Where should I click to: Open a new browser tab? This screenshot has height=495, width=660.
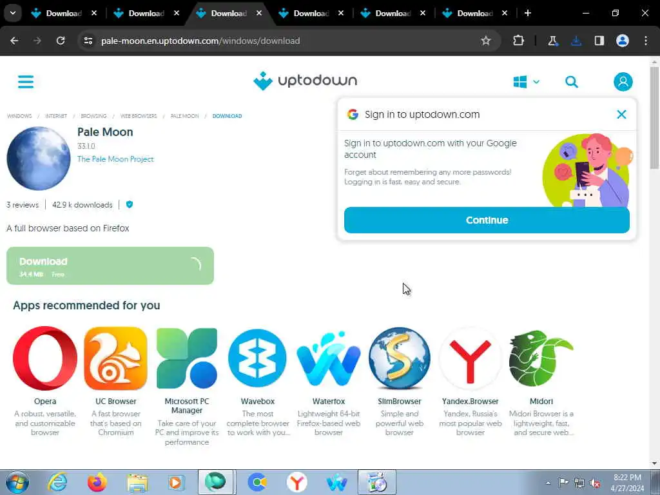click(x=527, y=14)
